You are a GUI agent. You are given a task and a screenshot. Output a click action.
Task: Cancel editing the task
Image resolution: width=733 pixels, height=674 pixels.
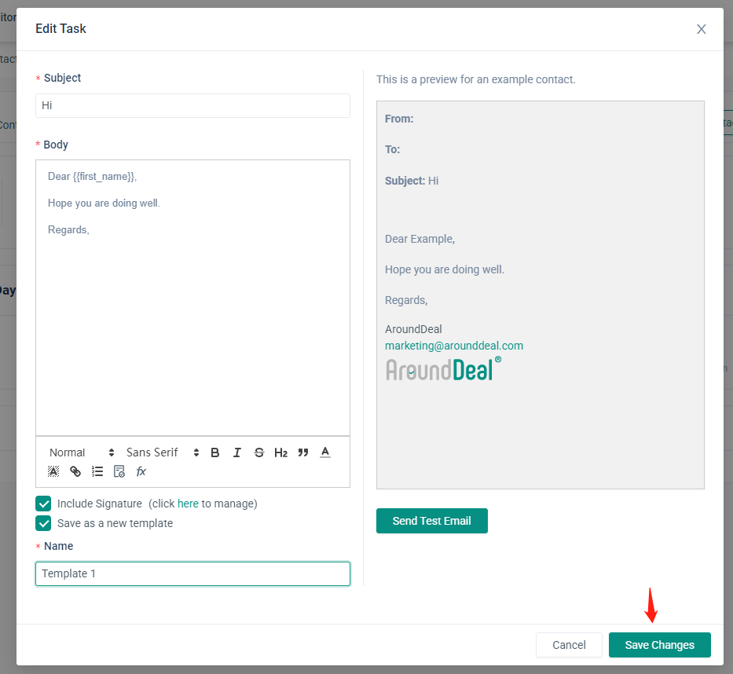click(569, 645)
